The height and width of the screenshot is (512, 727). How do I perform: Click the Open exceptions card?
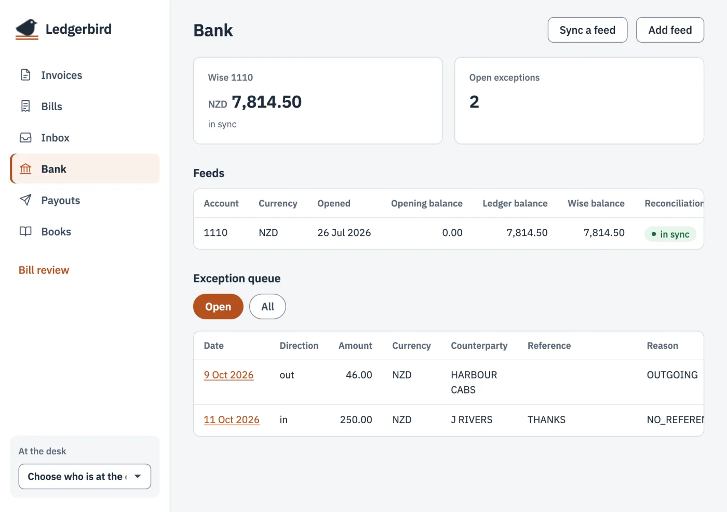pos(579,101)
